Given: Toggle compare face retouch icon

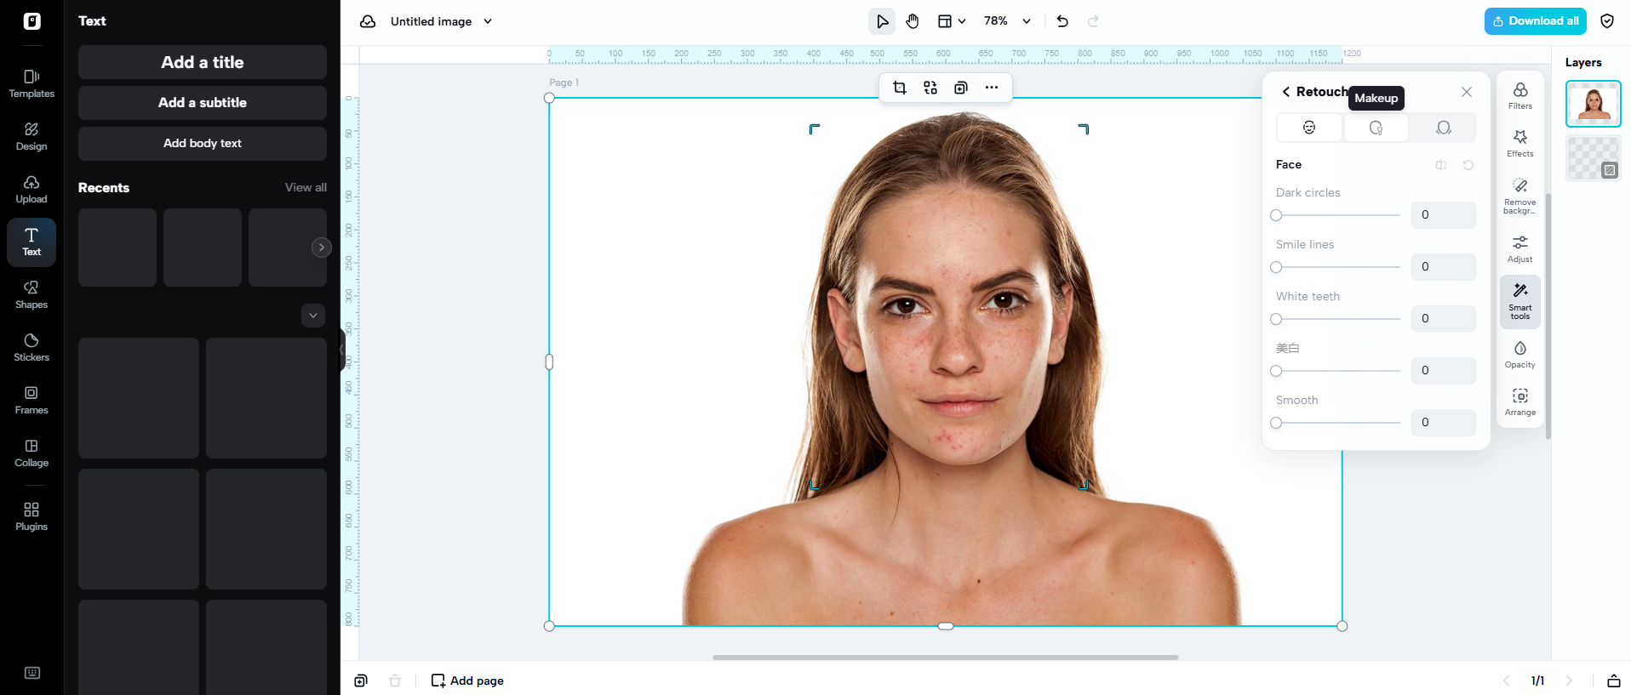Looking at the screenshot, I should point(1441,165).
